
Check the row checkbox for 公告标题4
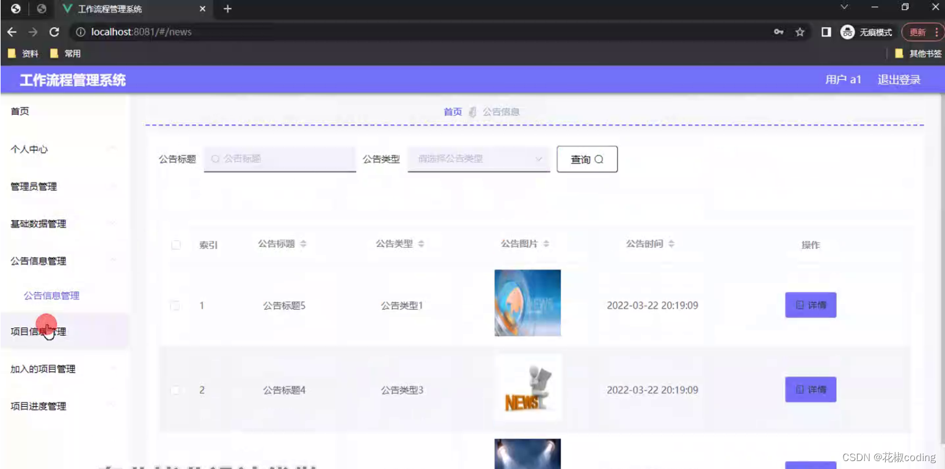(x=176, y=390)
